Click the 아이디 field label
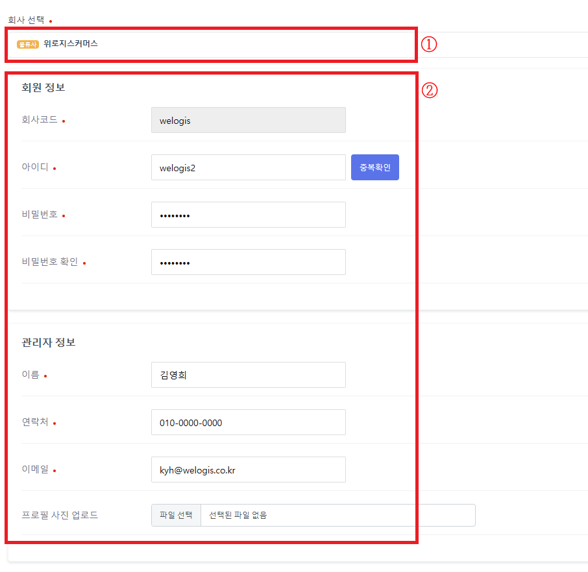 click(x=35, y=167)
